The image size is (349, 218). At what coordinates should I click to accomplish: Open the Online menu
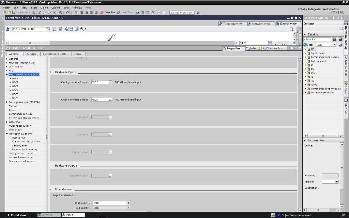pos(44,7)
